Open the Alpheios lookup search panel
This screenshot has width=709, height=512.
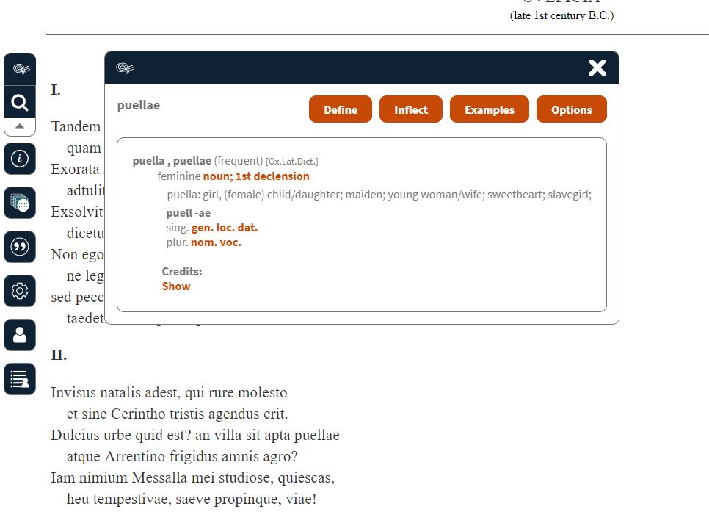[x=19, y=103]
